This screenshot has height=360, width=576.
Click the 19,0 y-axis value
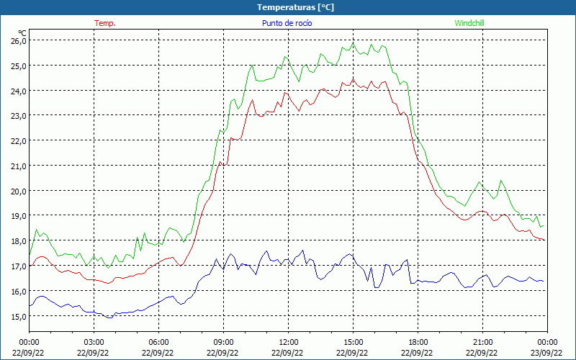coord(19,215)
